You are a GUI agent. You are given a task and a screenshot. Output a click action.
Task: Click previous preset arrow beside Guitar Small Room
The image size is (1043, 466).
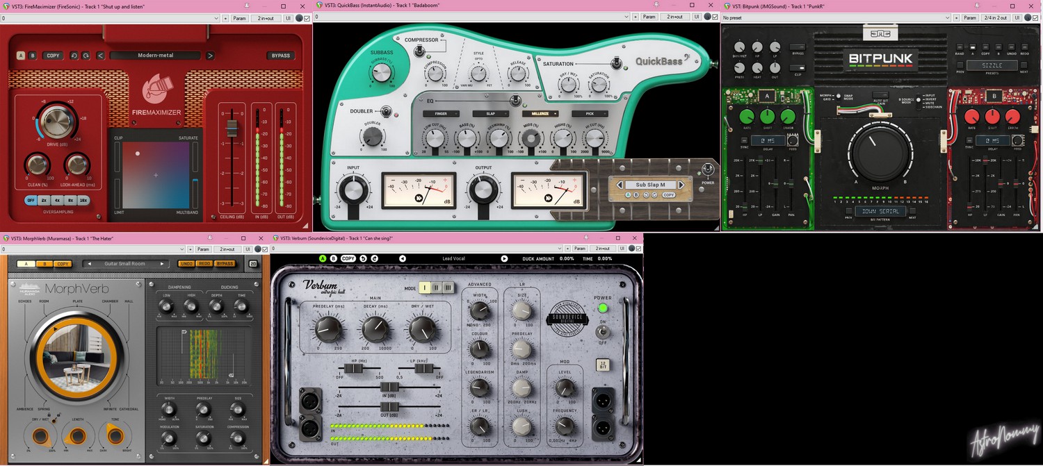tap(90, 264)
